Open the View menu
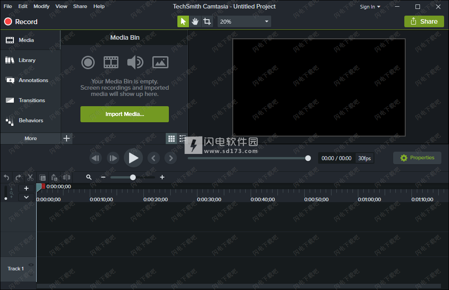The height and width of the screenshot is (290, 449). click(x=61, y=6)
